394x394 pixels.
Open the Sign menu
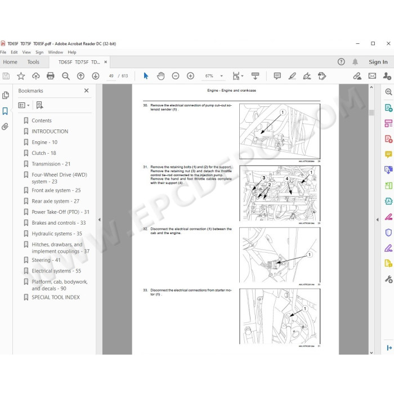(x=39, y=52)
